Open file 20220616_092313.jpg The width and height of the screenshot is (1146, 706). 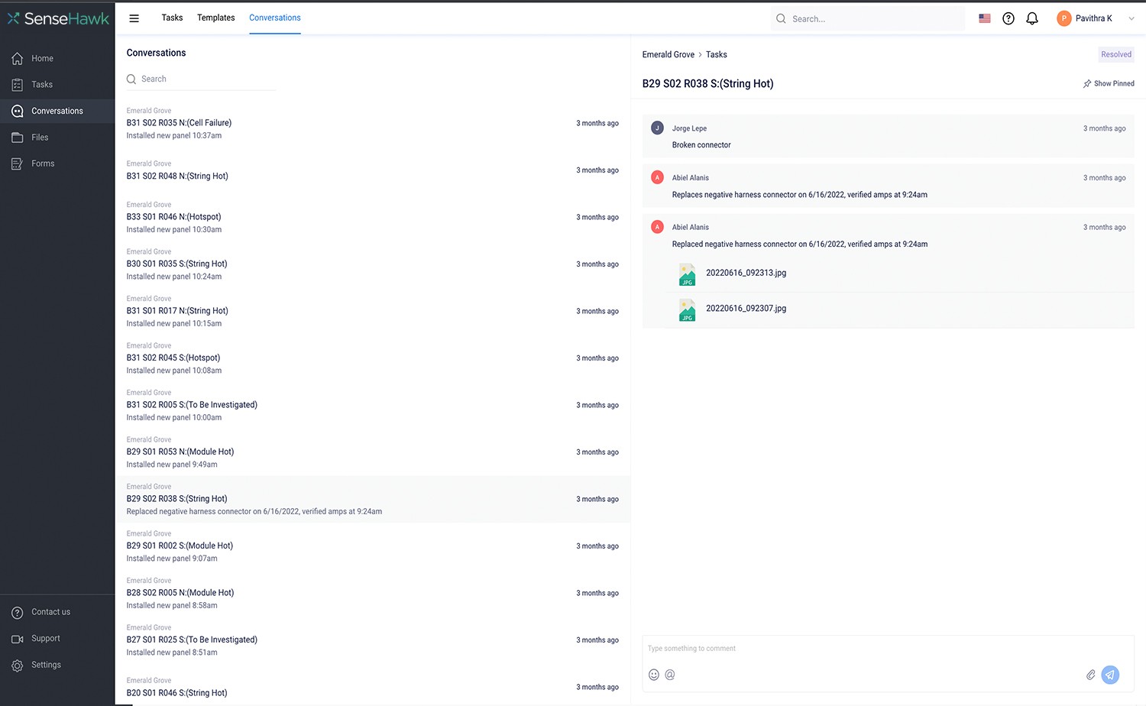[x=746, y=273]
